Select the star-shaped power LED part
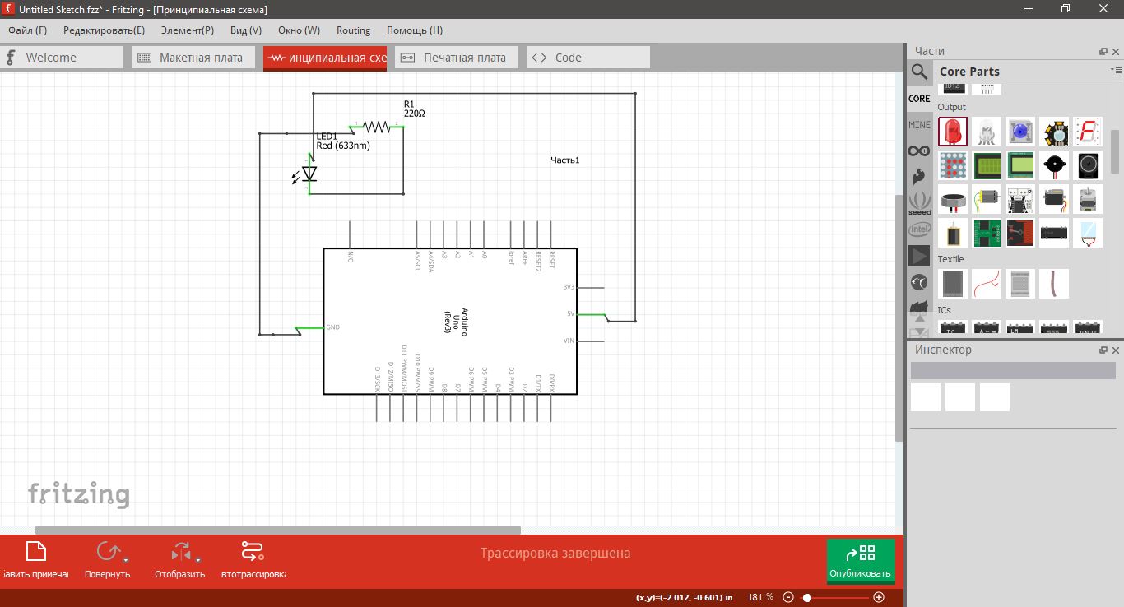1124x607 pixels. tap(1054, 132)
